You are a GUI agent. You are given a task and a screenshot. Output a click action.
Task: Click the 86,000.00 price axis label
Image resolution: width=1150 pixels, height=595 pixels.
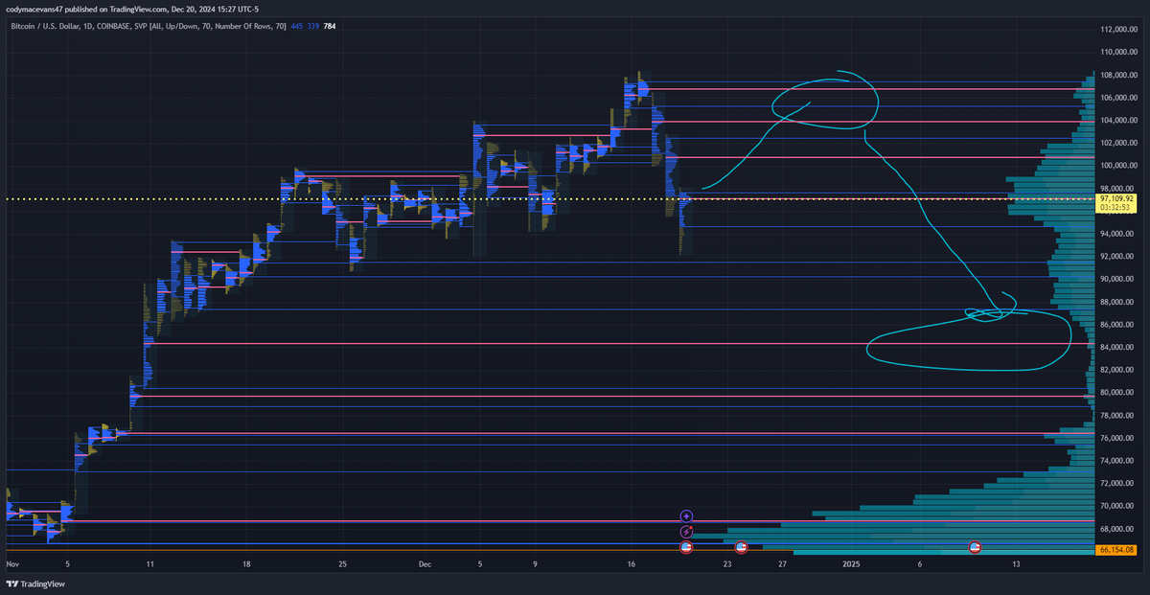(x=1117, y=325)
